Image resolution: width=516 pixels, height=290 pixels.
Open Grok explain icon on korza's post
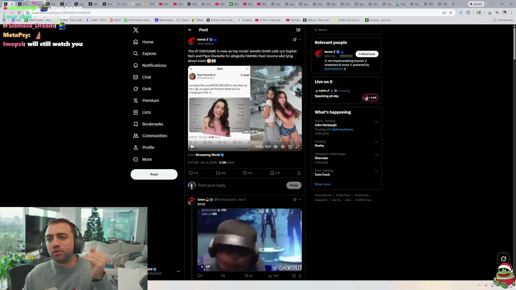295,39
